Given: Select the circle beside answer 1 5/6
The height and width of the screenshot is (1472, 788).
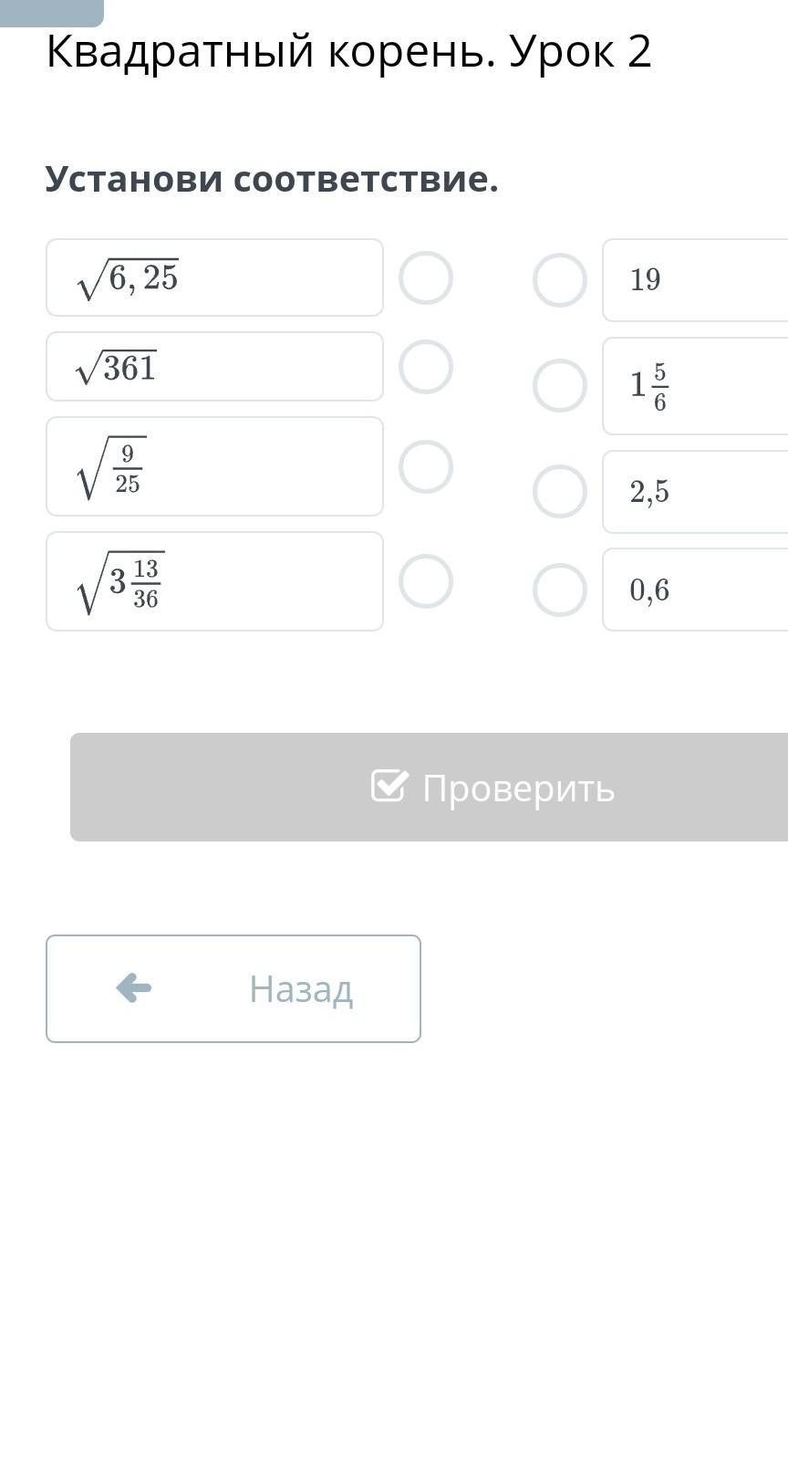Looking at the screenshot, I should [560, 386].
